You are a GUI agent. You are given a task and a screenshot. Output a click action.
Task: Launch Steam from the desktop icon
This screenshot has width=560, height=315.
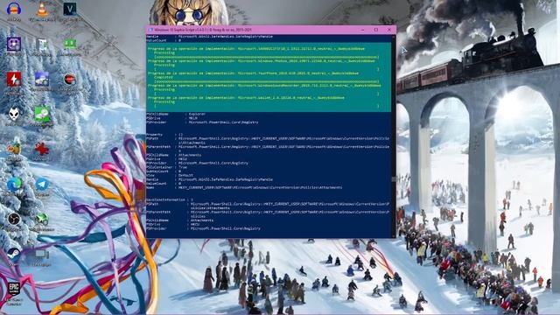pyautogui.click(x=14, y=254)
